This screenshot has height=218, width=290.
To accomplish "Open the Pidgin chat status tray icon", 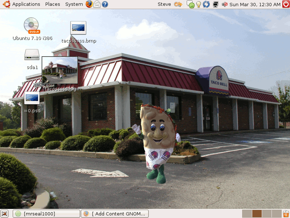I will [191, 4].
